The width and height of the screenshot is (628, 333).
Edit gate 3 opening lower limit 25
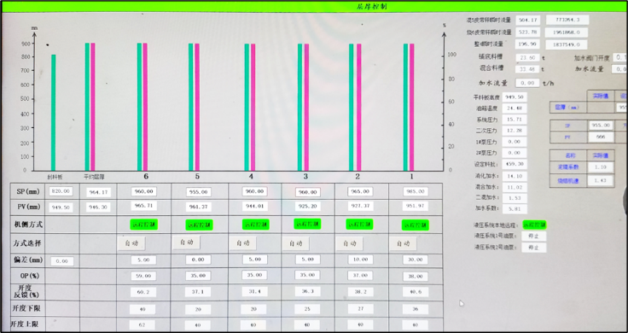pos(307,308)
